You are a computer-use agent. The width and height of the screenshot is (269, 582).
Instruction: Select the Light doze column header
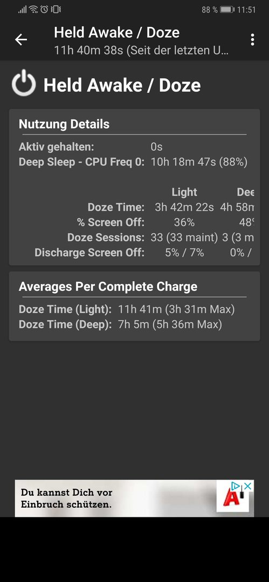click(x=184, y=192)
